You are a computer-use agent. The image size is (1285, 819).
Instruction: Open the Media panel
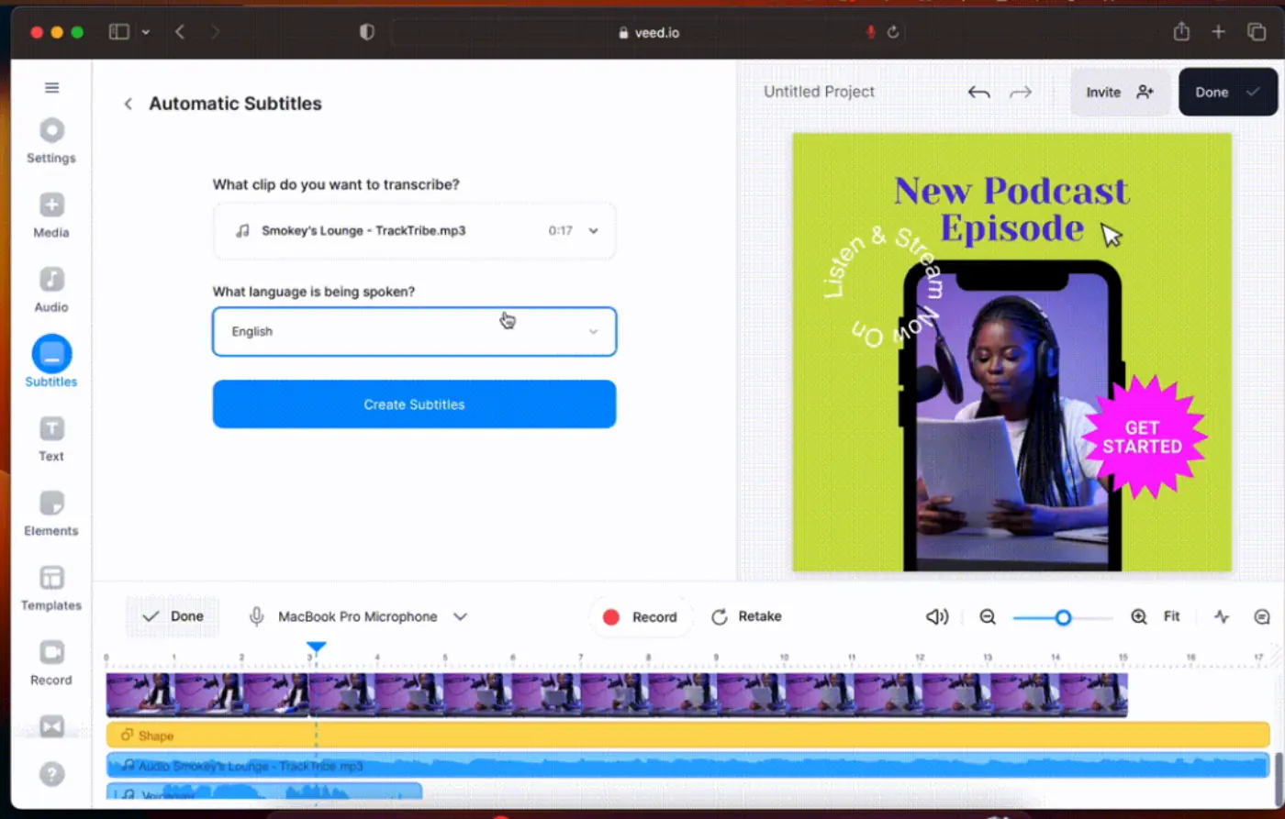tap(51, 216)
